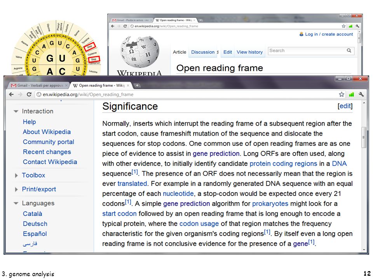Click citation [1] after the word sequence

(135, 171)
